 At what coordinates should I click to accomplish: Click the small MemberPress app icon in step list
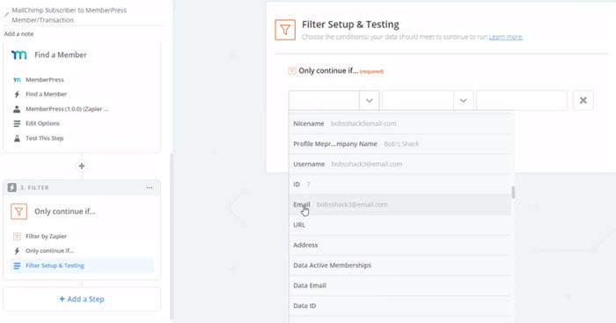(17, 80)
